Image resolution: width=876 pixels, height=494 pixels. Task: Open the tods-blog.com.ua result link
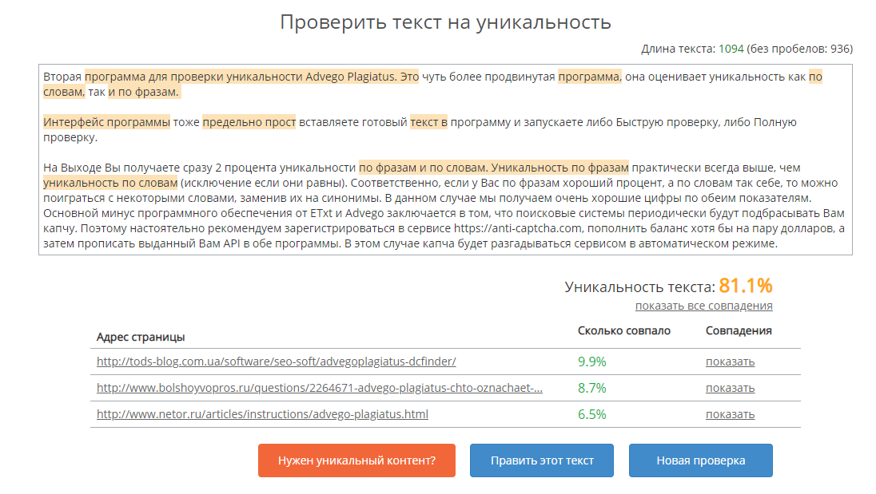[276, 362]
